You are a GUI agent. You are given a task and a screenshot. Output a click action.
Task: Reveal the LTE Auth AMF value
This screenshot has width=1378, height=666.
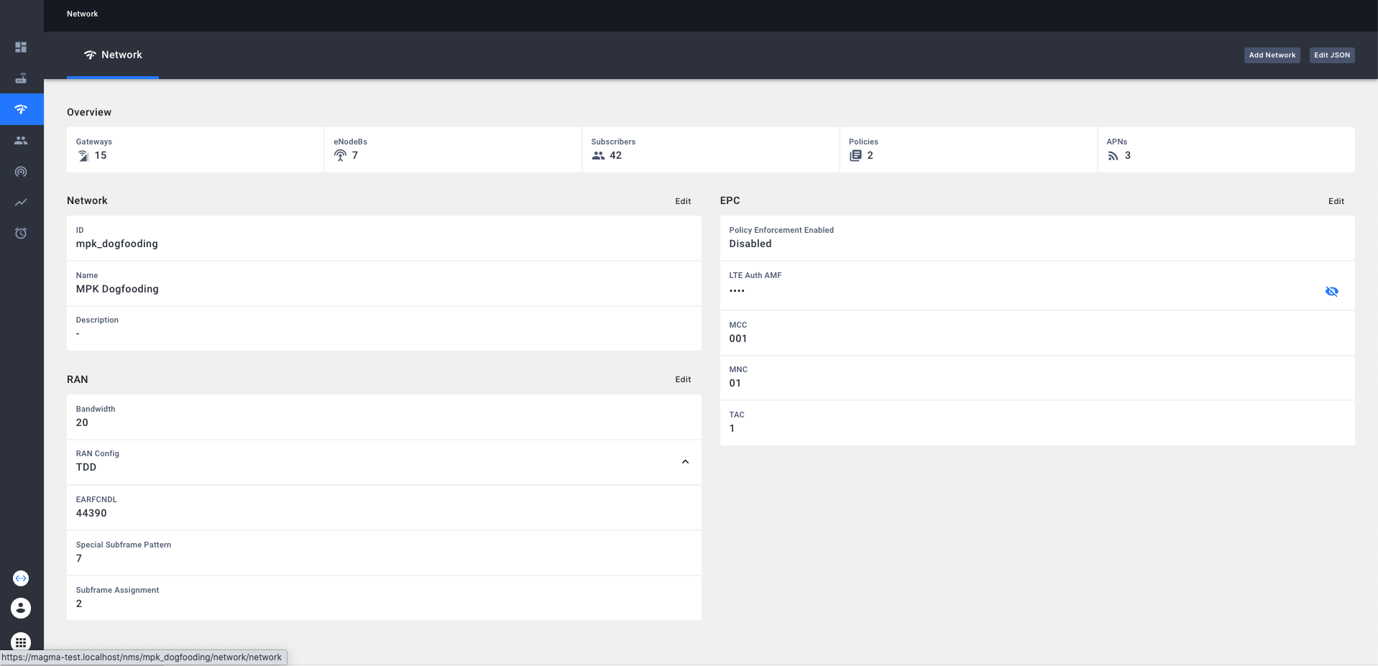[x=1331, y=291]
